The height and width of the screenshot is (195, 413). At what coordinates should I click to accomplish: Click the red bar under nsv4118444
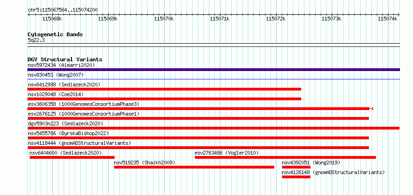pyautogui.click(x=198, y=148)
